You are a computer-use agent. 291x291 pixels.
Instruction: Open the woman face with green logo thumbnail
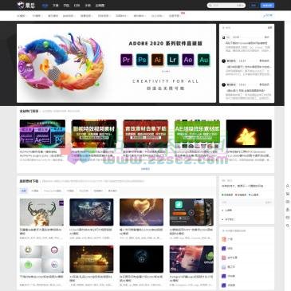pos(191,259)
